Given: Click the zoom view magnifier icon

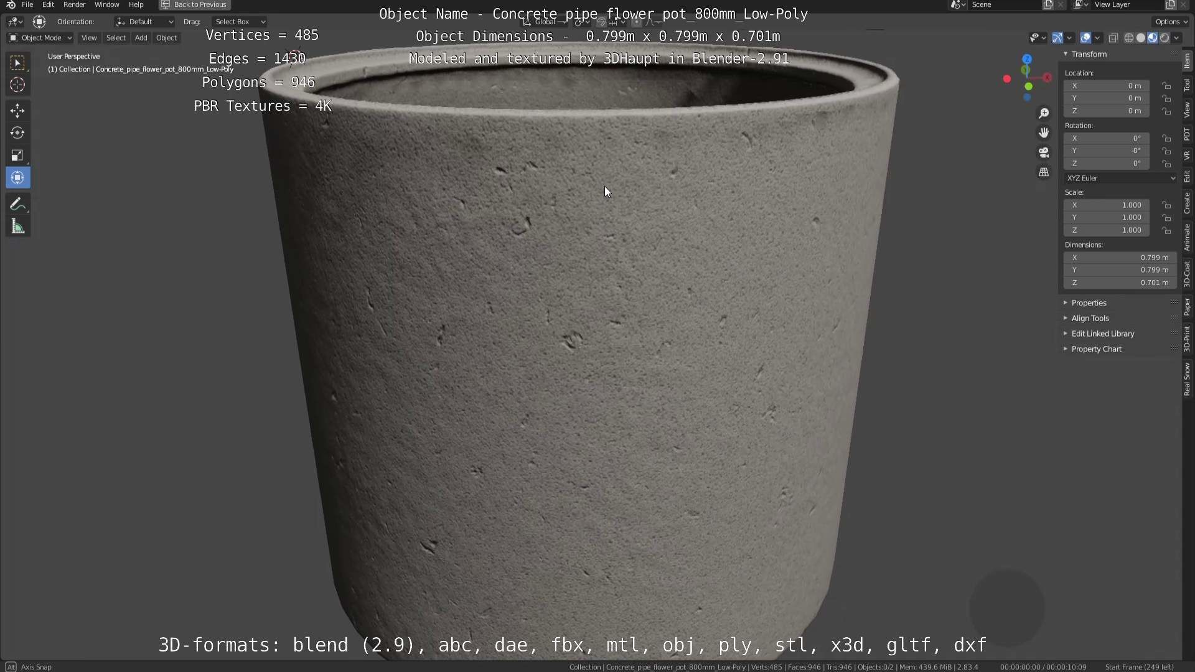Looking at the screenshot, I should pyautogui.click(x=1044, y=113).
